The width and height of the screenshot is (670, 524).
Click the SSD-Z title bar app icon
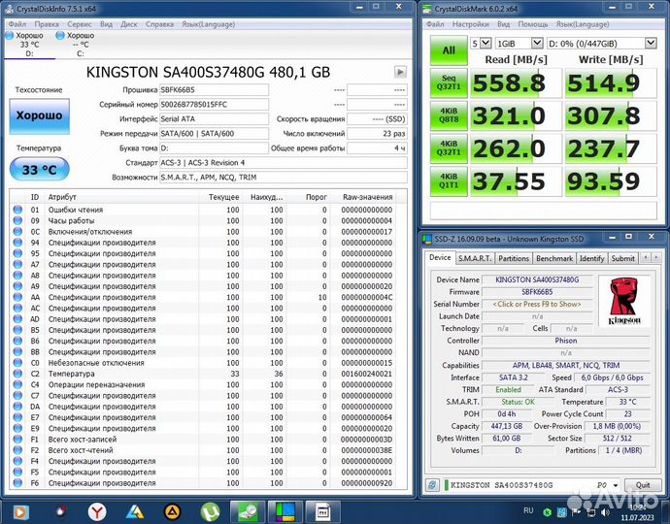tap(427, 239)
